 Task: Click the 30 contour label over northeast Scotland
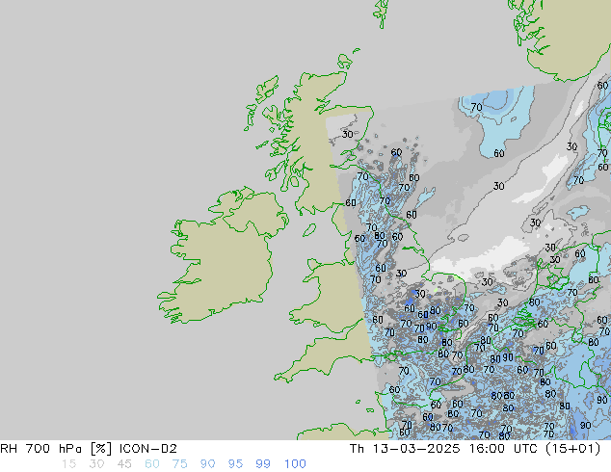coord(347,134)
